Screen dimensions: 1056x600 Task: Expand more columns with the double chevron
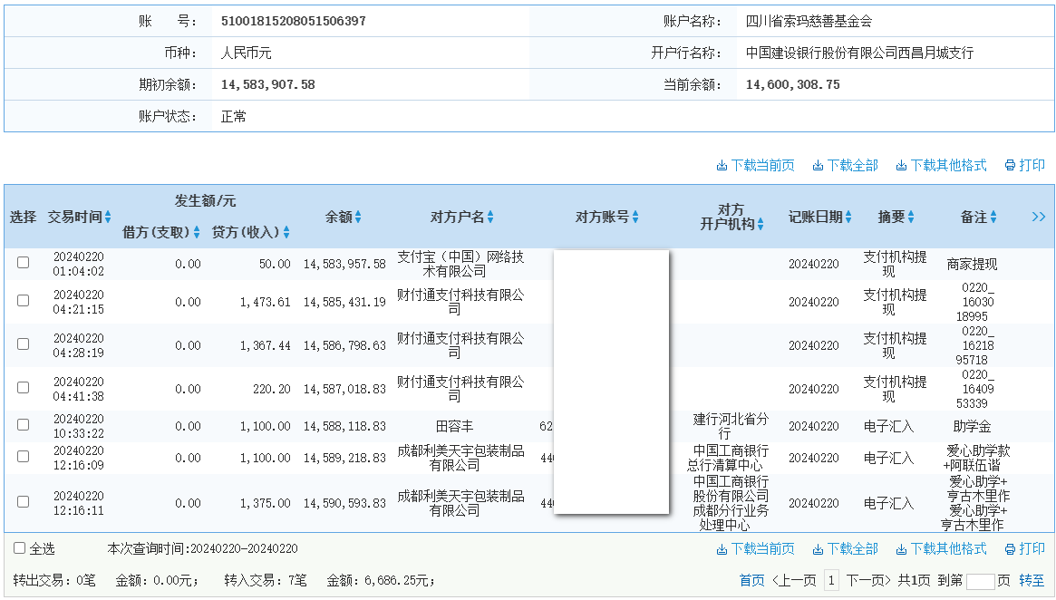[1039, 216]
